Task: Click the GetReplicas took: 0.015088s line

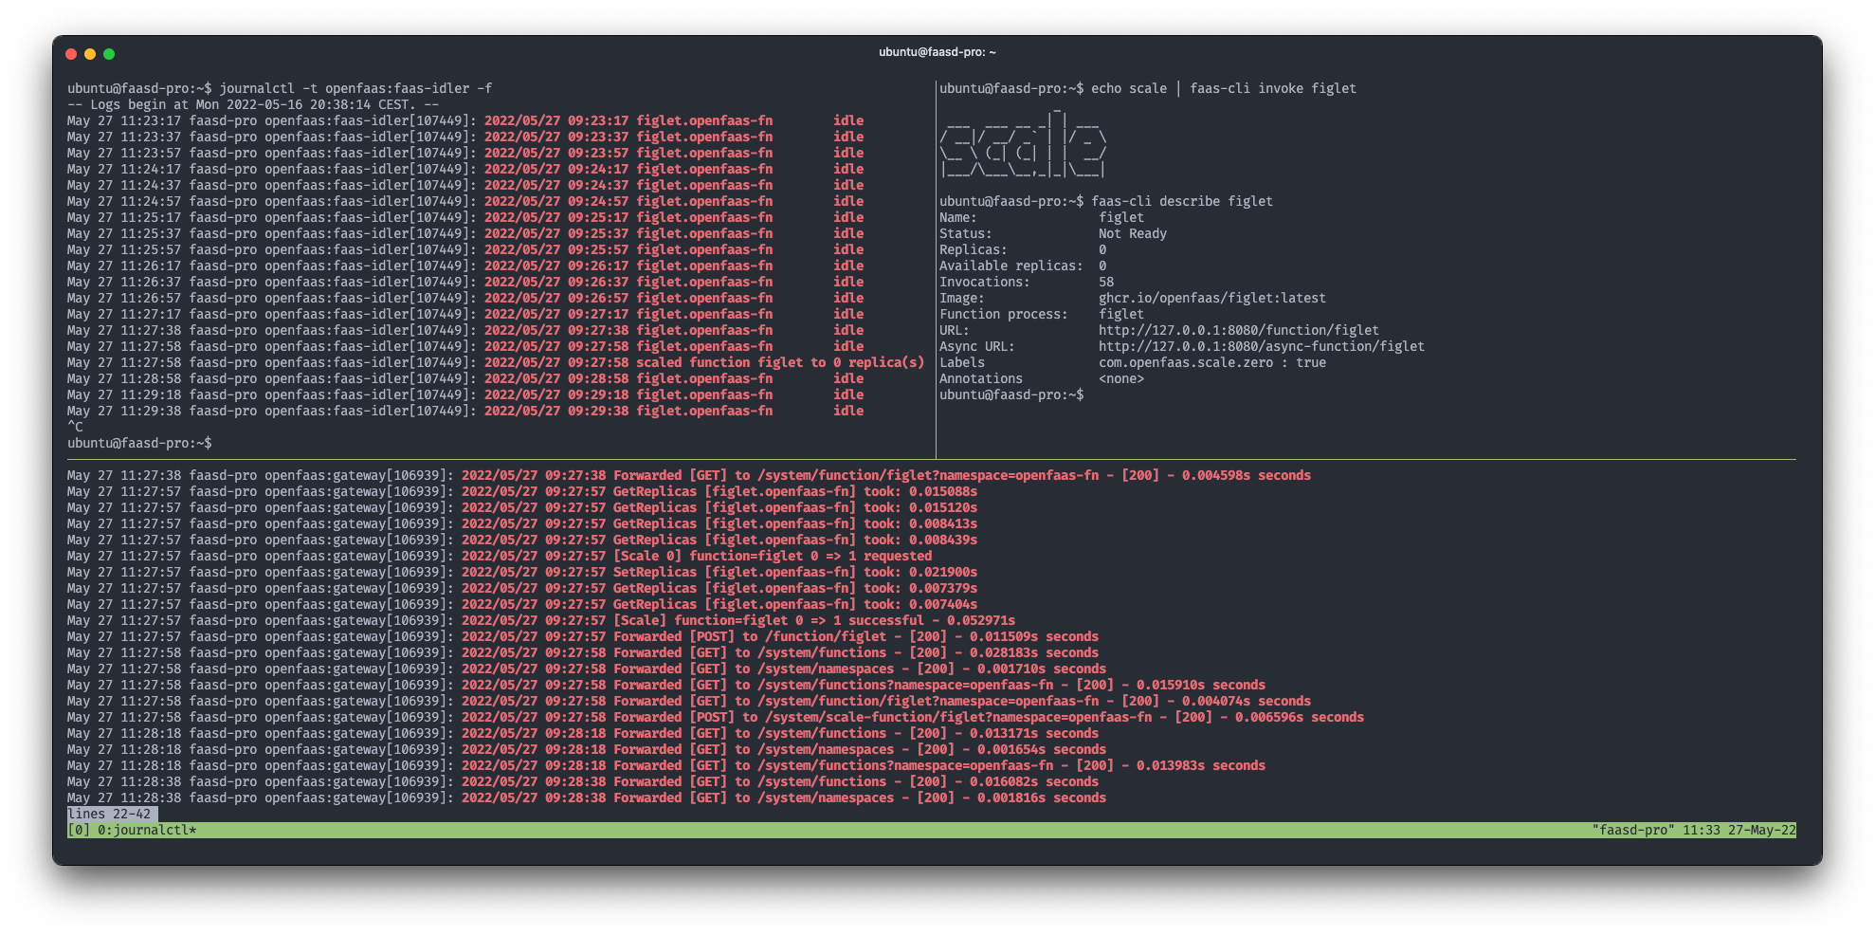Action: pyautogui.click(x=522, y=491)
